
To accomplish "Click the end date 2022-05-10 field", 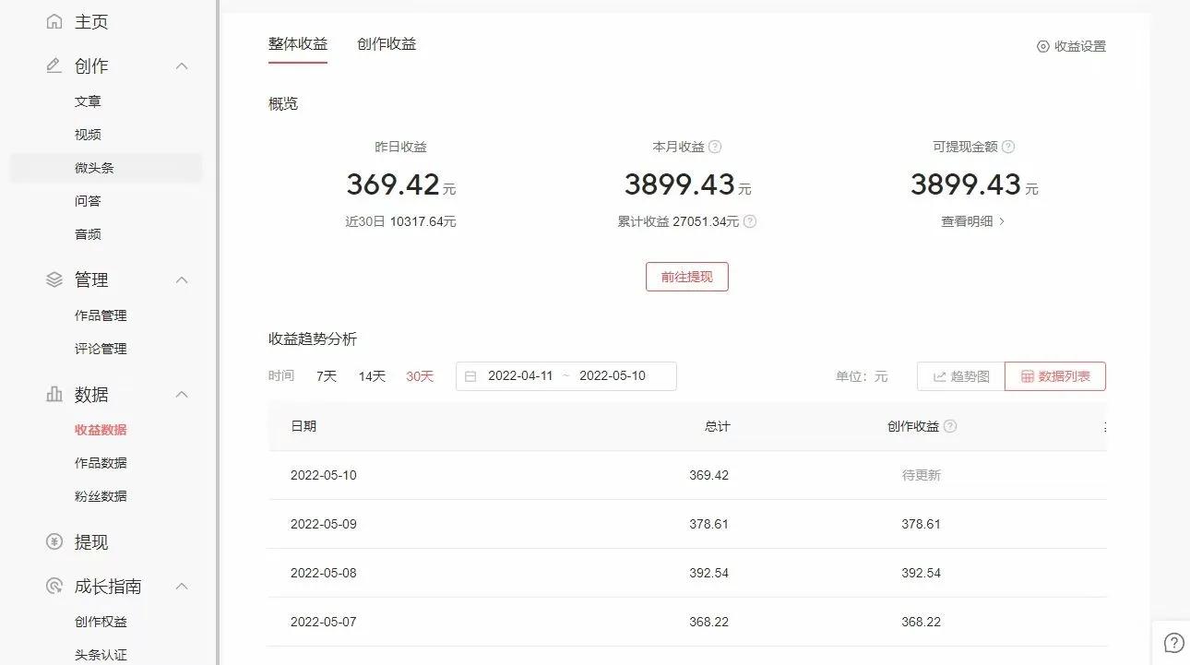I will click(613, 376).
